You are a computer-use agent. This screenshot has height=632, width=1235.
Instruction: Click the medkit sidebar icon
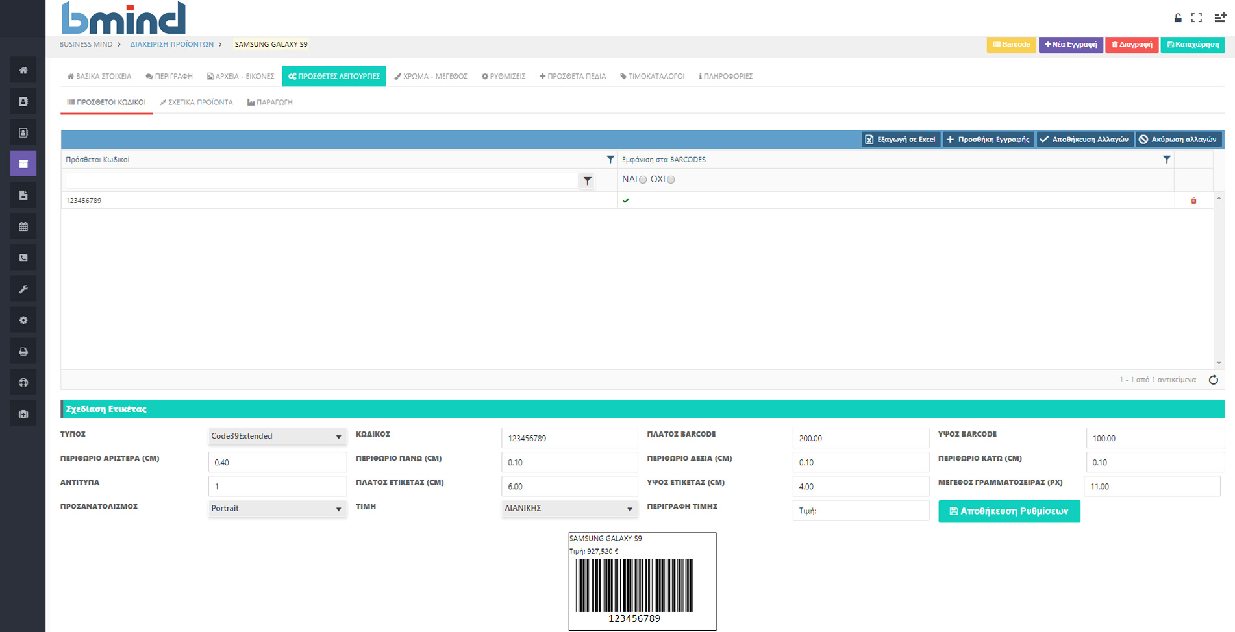point(23,414)
